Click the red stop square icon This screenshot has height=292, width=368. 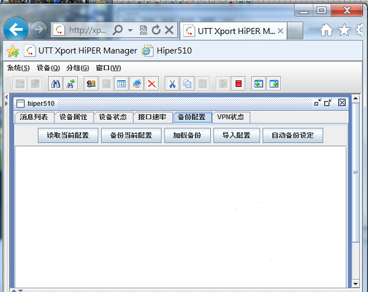coord(238,83)
